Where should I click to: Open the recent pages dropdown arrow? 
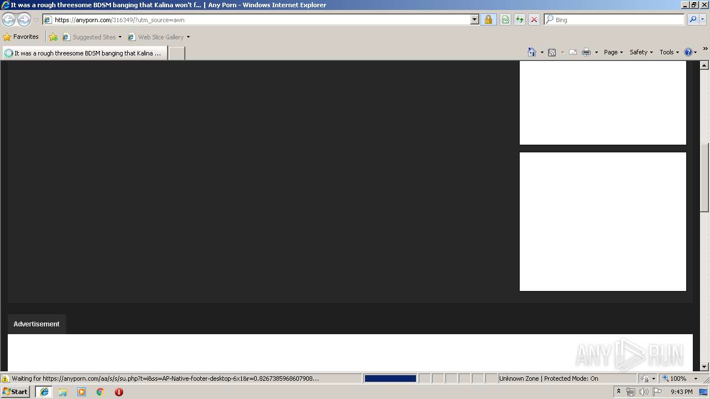coord(36,20)
